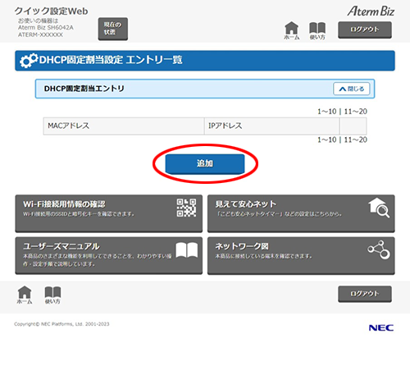Click the Aterm Biz SH6042A model text

(x=46, y=28)
